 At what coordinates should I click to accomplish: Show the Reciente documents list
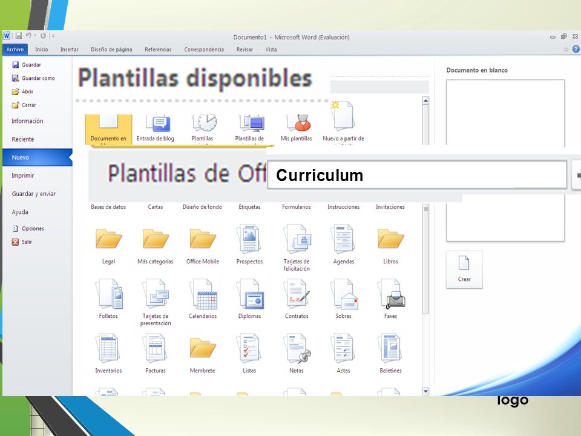pyautogui.click(x=22, y=139)
